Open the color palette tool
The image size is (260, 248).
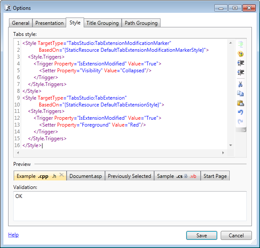pyautogui.click(x=240, y=54)
